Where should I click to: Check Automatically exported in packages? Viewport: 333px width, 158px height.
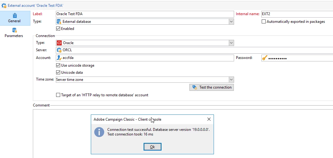pos(264,22)
